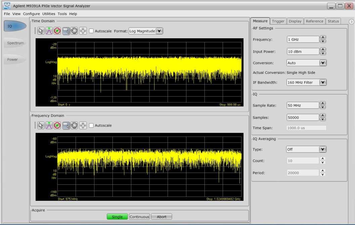Open the Utilities menu

click(x=49, y=14)
